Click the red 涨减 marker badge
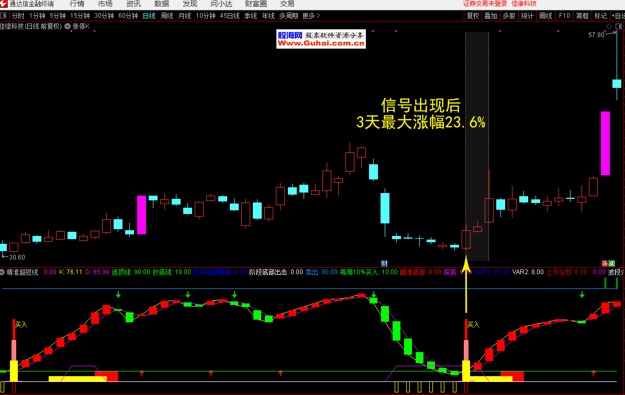Screen dimensions: 625x395 click(608, 264)
